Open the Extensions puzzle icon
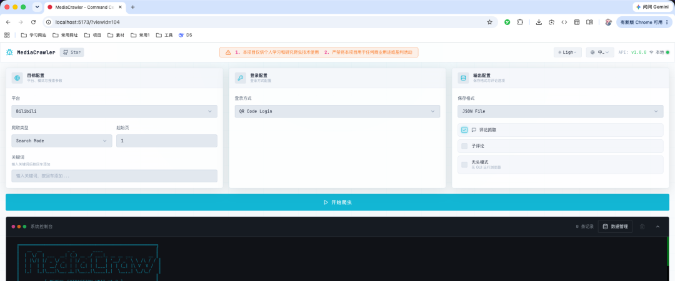This screenshot has width=675, height=281. [520, 22]
